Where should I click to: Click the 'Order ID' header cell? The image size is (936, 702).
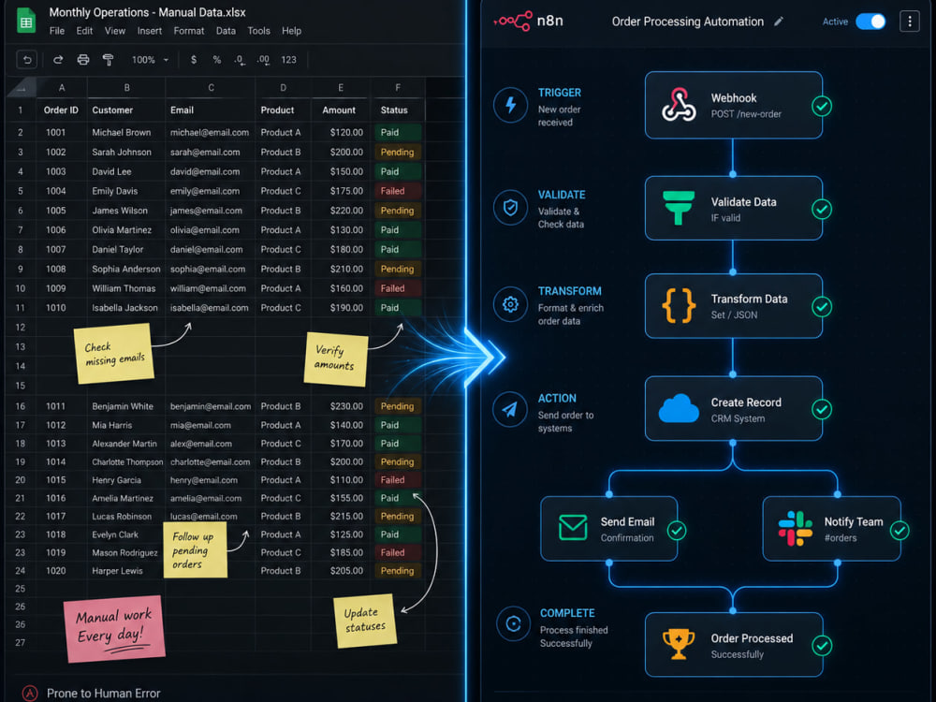point(61,110)
